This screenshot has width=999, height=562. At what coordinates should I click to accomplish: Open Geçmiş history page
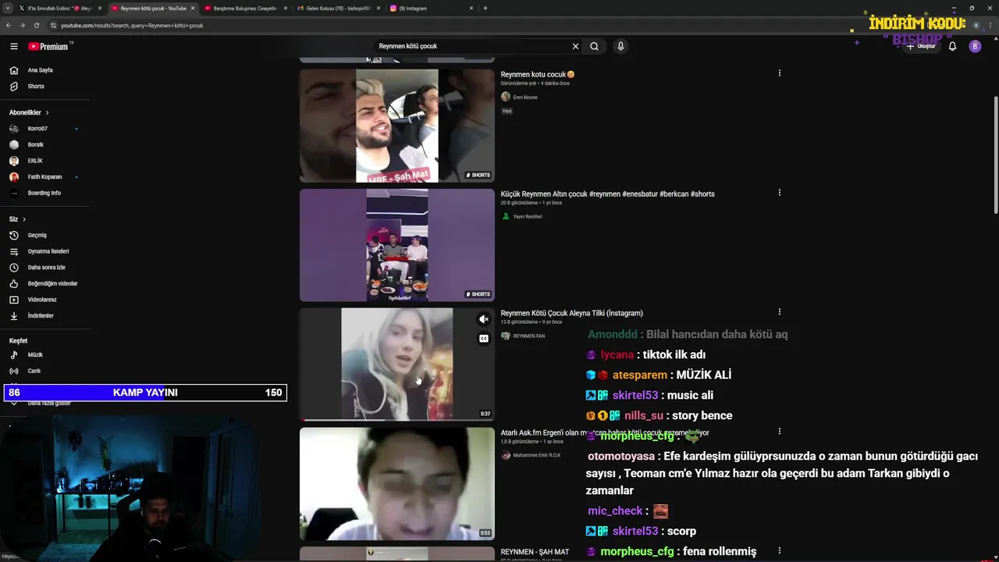tap(37, 235)
